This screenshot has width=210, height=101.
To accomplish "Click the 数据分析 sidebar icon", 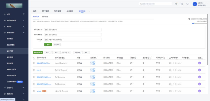I will [x=5, y=94].
